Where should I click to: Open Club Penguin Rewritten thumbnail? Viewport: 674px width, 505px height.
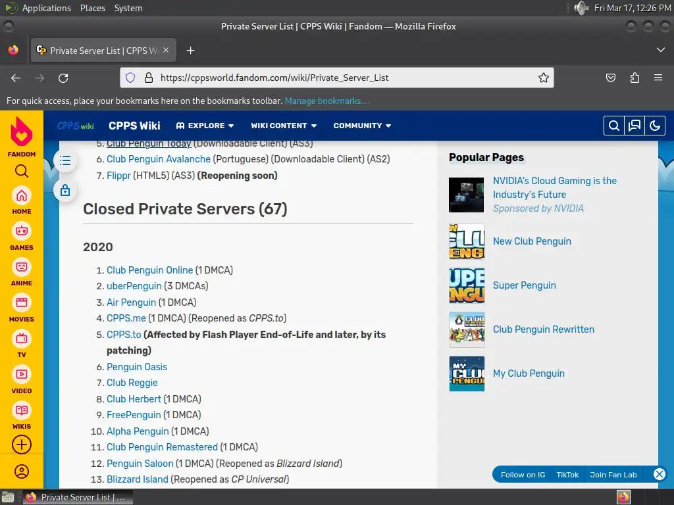[467, 329]
